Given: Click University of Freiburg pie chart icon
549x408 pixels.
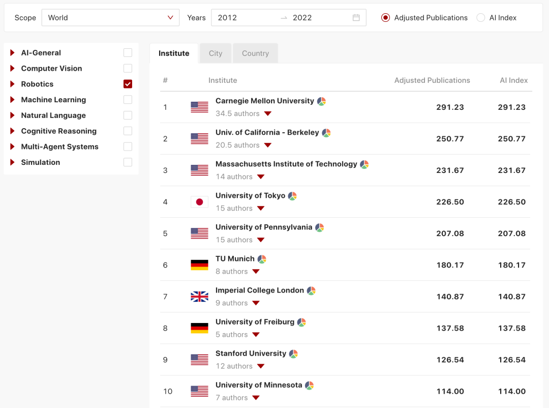Looking at the screenshot, I should point(301,322).
